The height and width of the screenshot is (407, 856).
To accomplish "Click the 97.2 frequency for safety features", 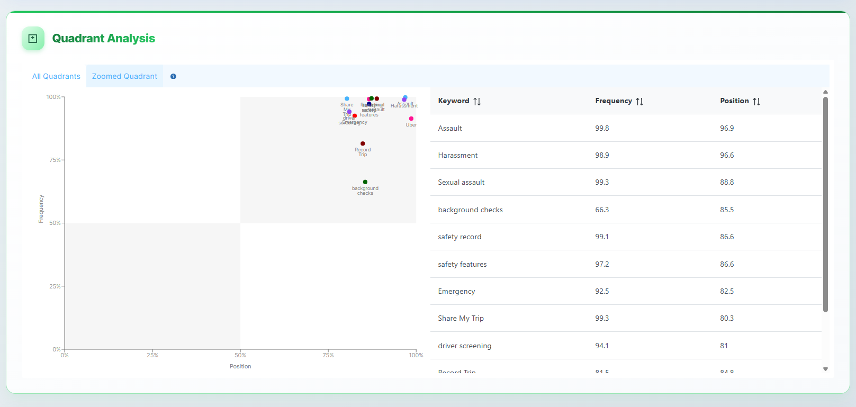I will tap(602, 264).
